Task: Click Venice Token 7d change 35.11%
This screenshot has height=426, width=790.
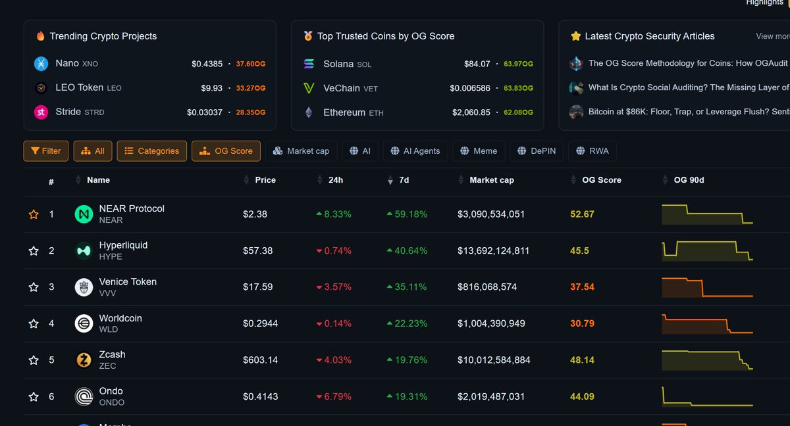Action: coord(407,287)
